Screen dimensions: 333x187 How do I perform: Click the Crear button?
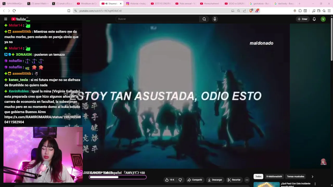tap(303, 19)
